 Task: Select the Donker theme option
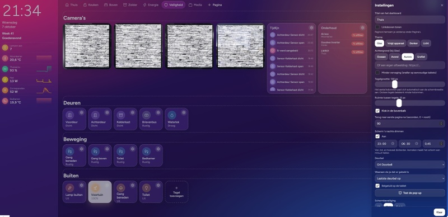[413, 44]
